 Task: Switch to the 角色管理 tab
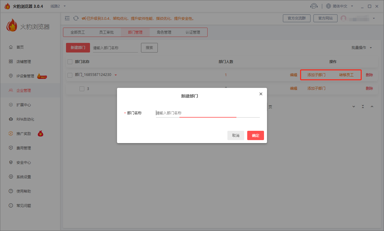click(x=164, y=32)
